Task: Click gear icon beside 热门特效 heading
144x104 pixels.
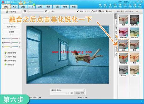Action: click(137, 12)
